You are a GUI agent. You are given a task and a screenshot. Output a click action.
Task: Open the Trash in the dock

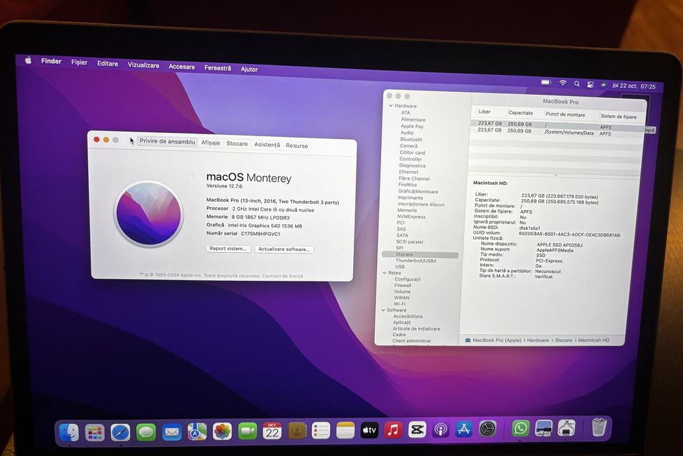[600, 427]
